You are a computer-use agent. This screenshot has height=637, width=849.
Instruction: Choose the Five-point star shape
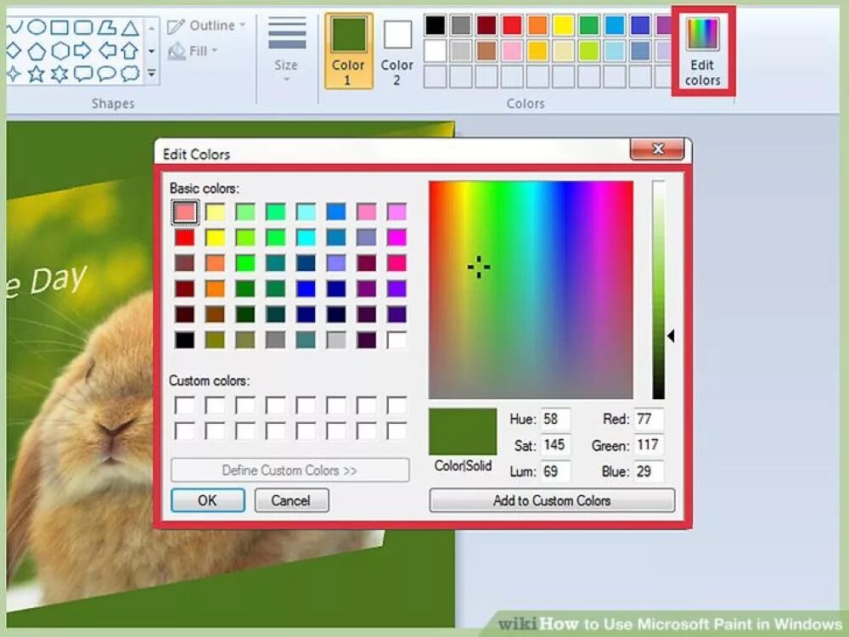[37, 73]
